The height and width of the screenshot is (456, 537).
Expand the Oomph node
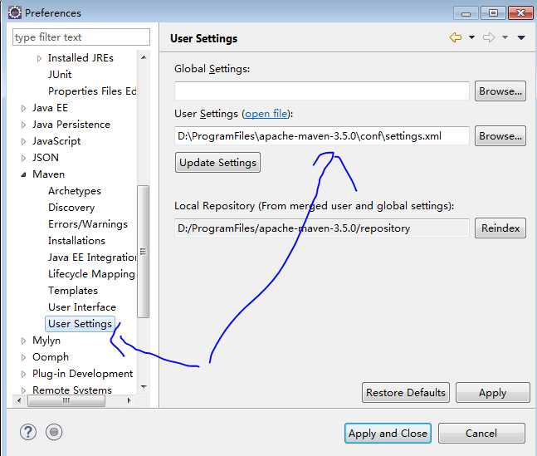click(23, 357)
